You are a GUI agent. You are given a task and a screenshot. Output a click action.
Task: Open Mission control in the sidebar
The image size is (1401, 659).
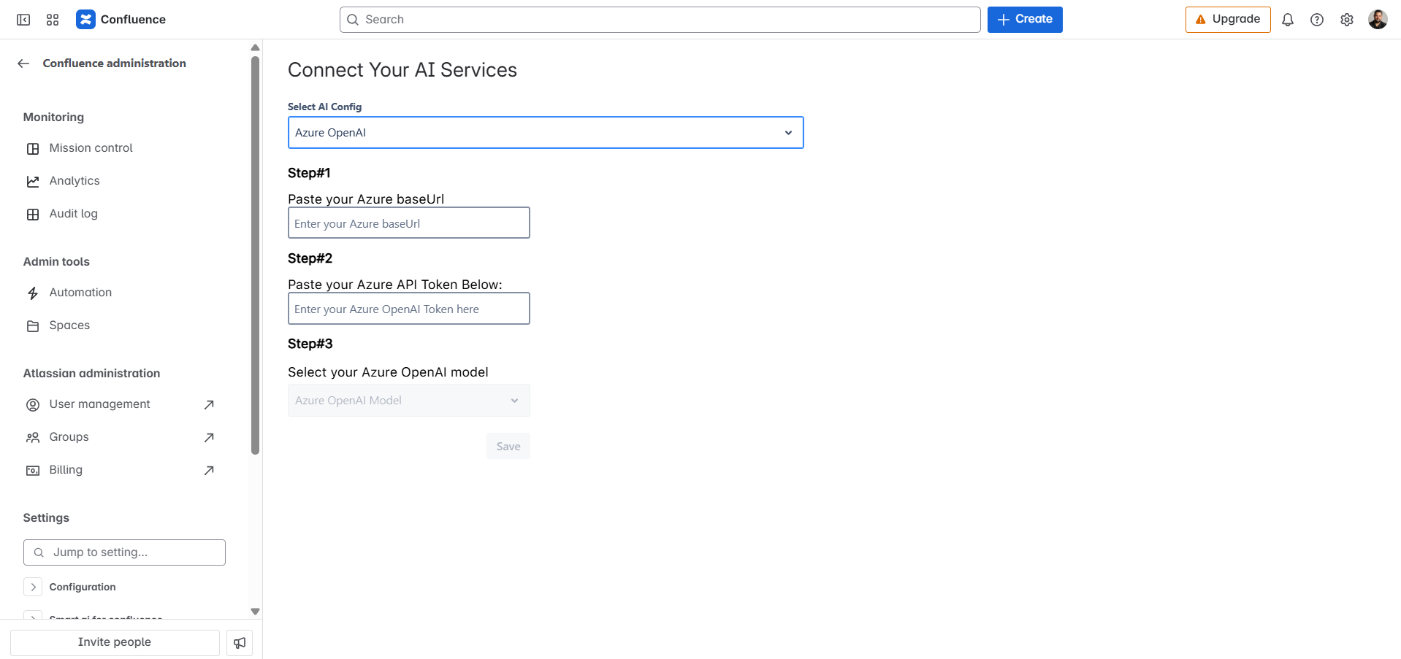coord(91,148)
